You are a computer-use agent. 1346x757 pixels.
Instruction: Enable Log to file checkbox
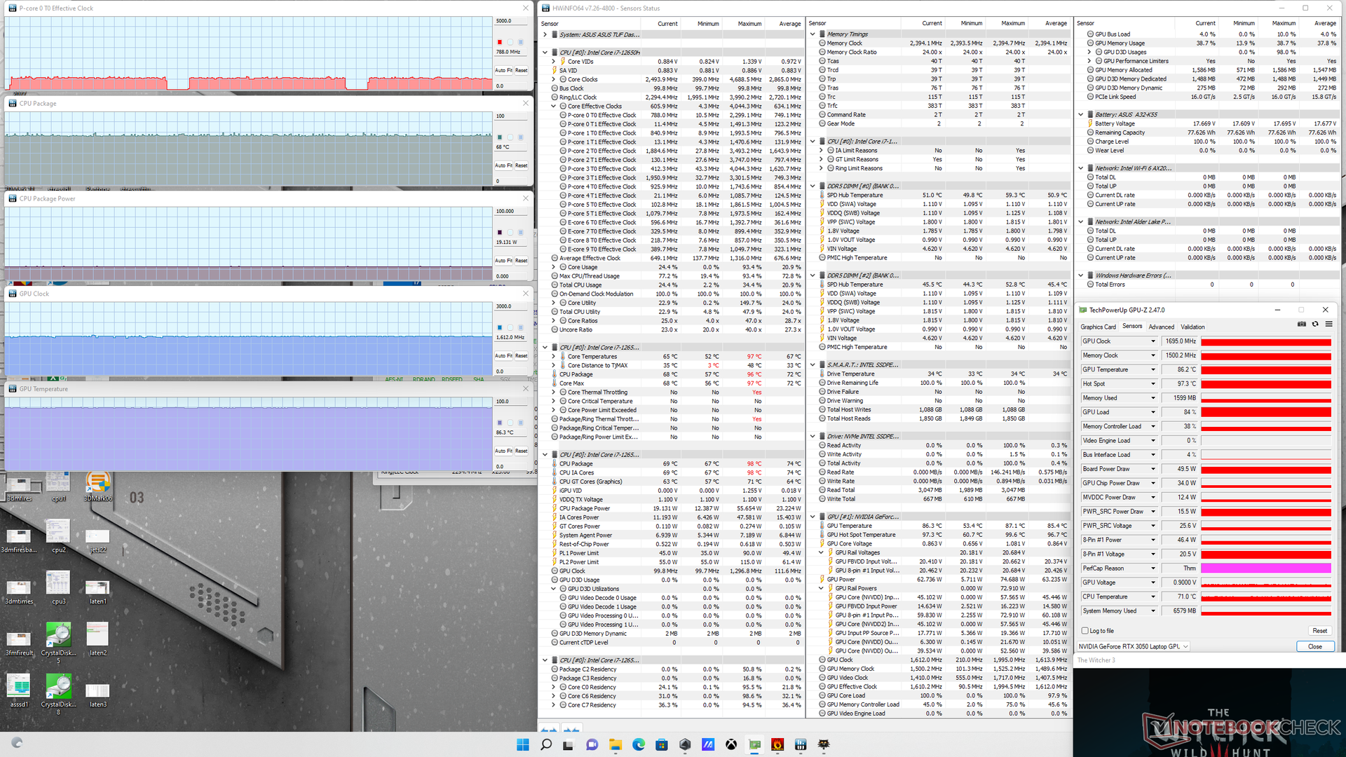(1085, 631)
